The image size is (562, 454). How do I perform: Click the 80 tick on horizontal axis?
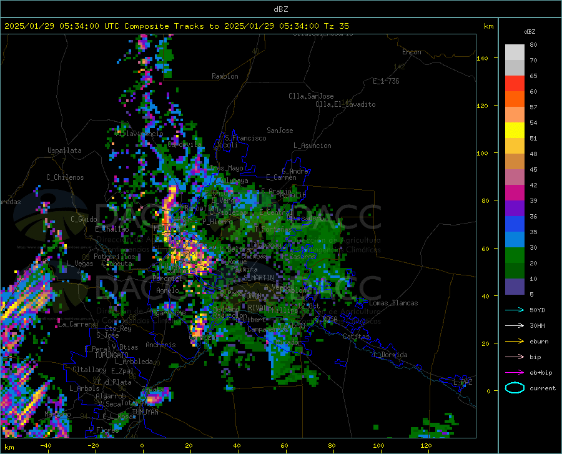[332, 446]
